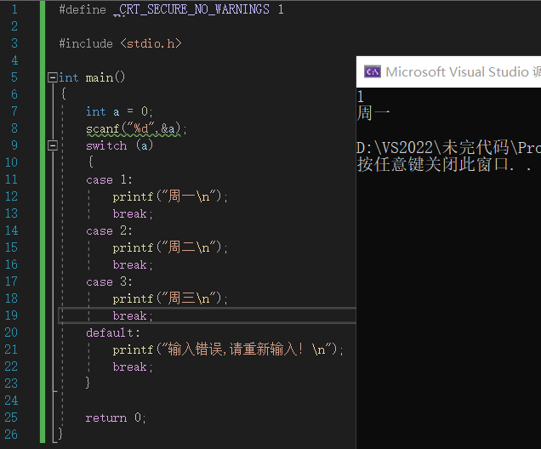The height and width of the screenshot is (449, 541).
Task: Click the printf line printing 周一
Action: click(170, 196)
